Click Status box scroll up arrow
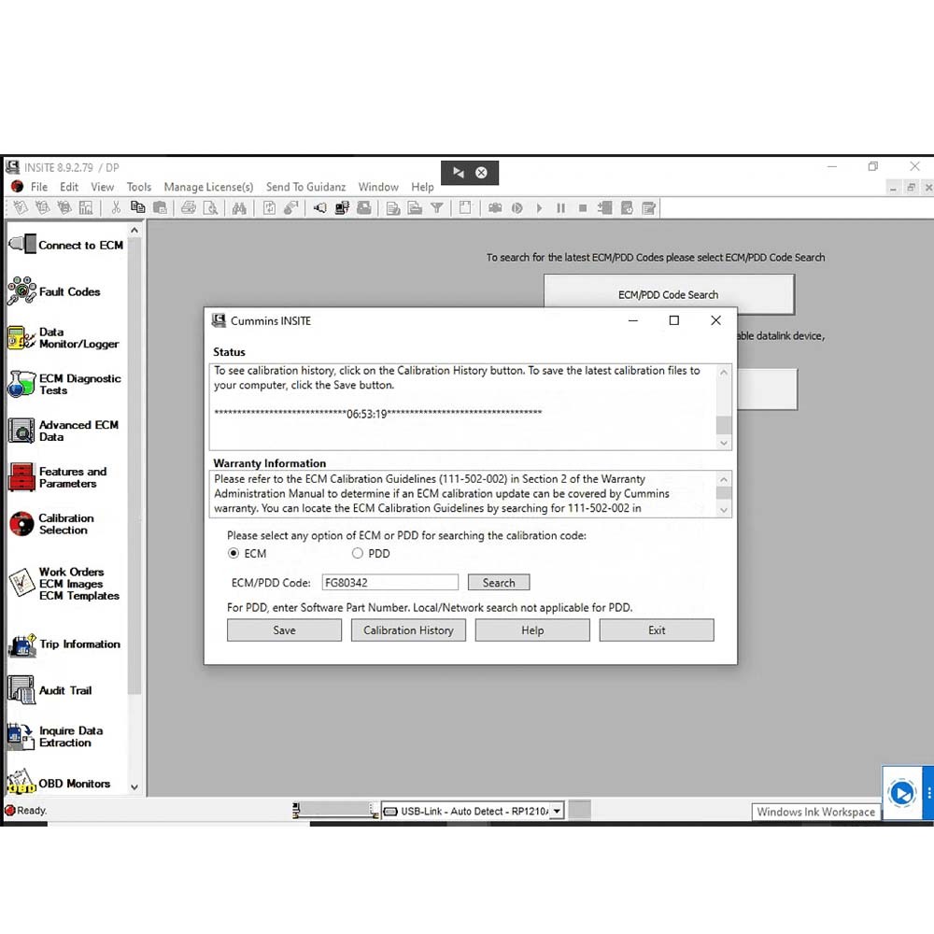Screen dimensions: 934x934 point(724,373)
